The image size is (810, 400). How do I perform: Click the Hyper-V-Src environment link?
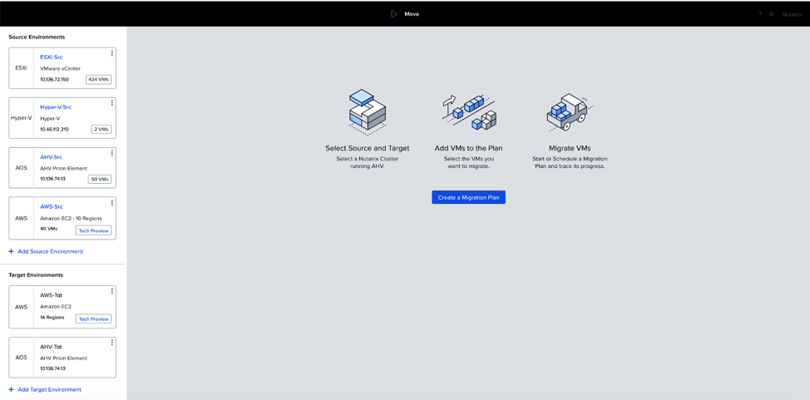point(56,107)
